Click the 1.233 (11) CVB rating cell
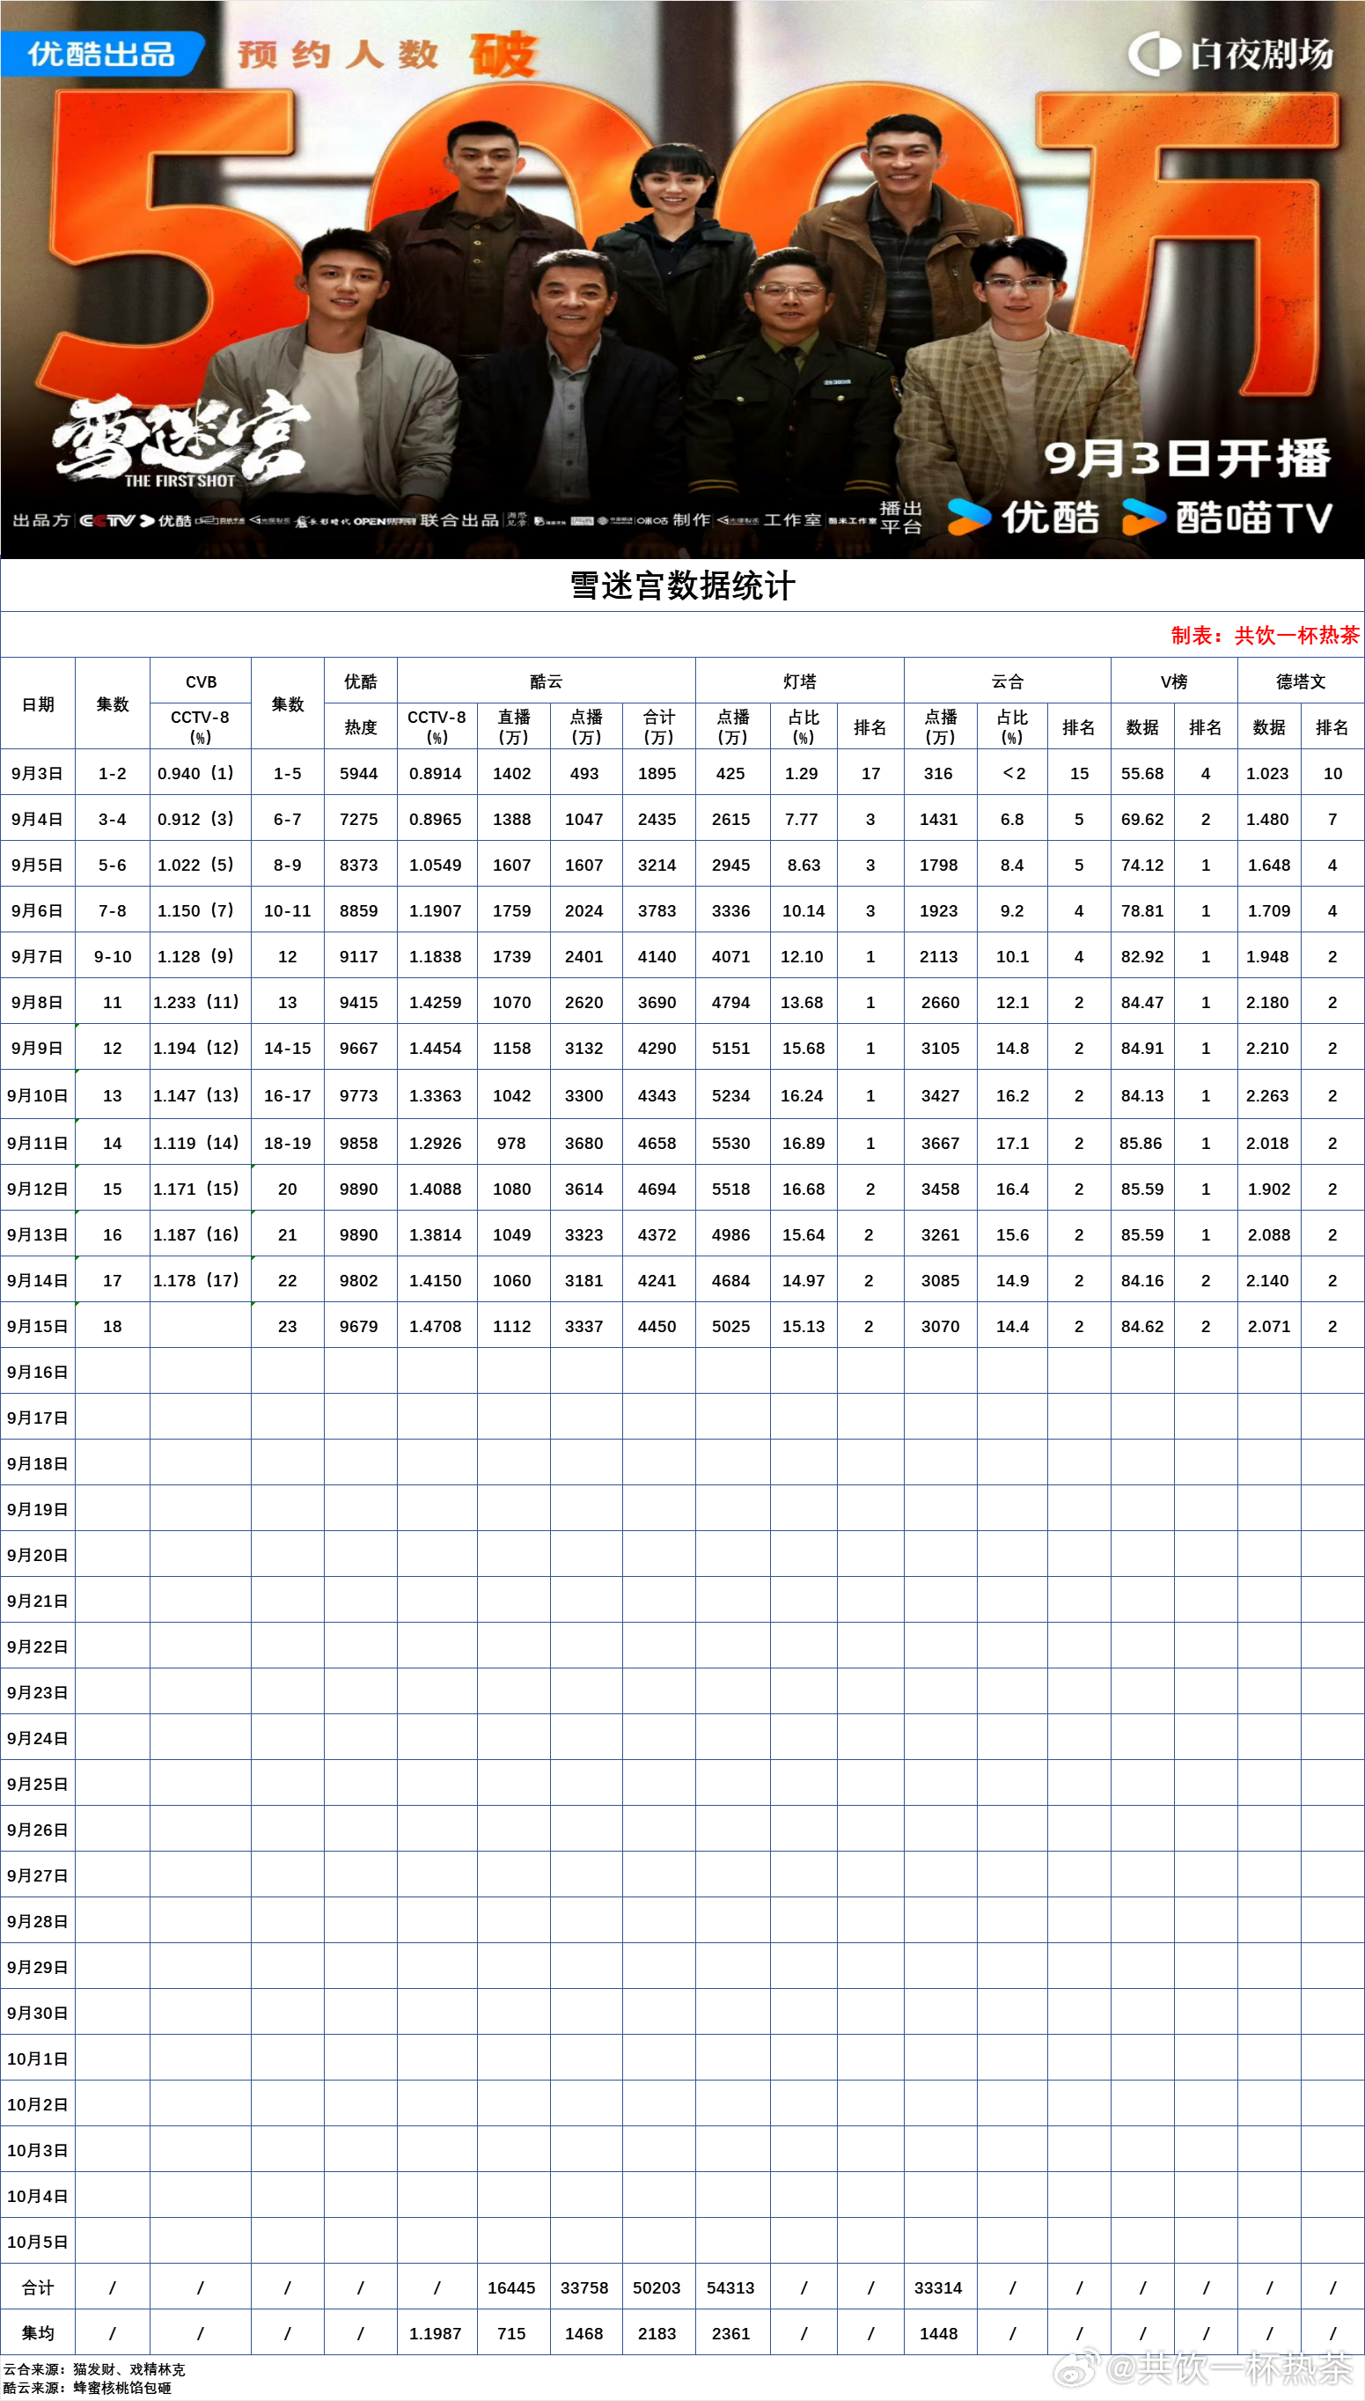 coord(201,1002)
